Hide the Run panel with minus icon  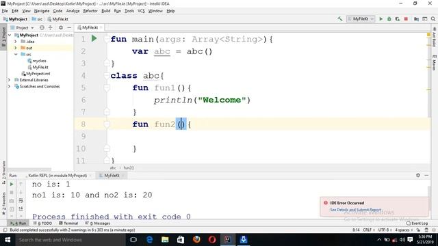pyautogui.click(x=426, y=175)
